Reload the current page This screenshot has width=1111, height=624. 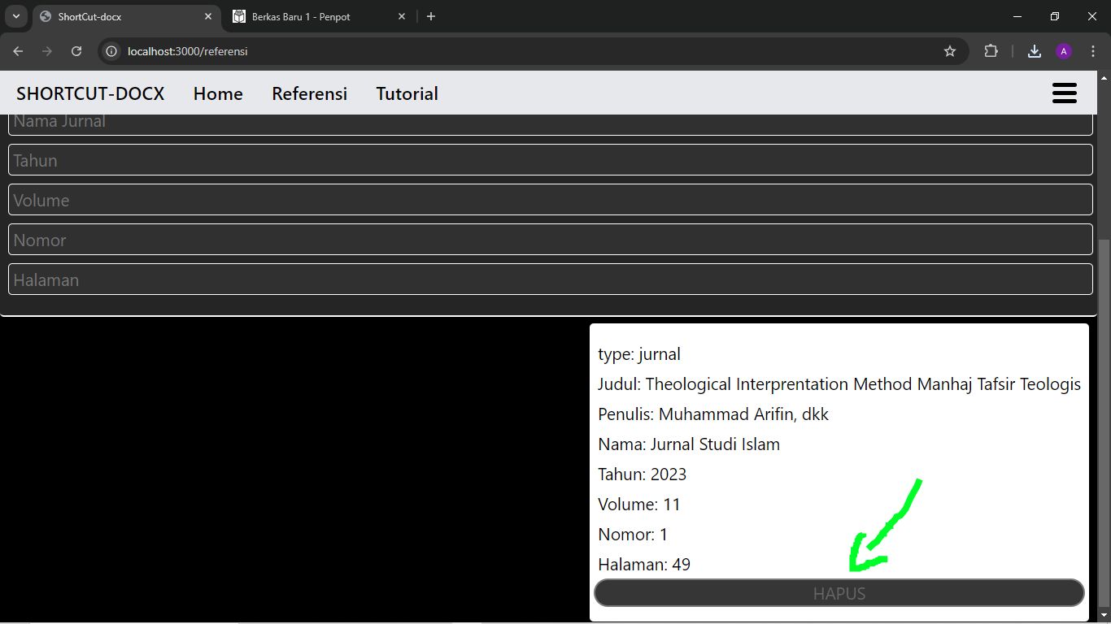point(76,51)
